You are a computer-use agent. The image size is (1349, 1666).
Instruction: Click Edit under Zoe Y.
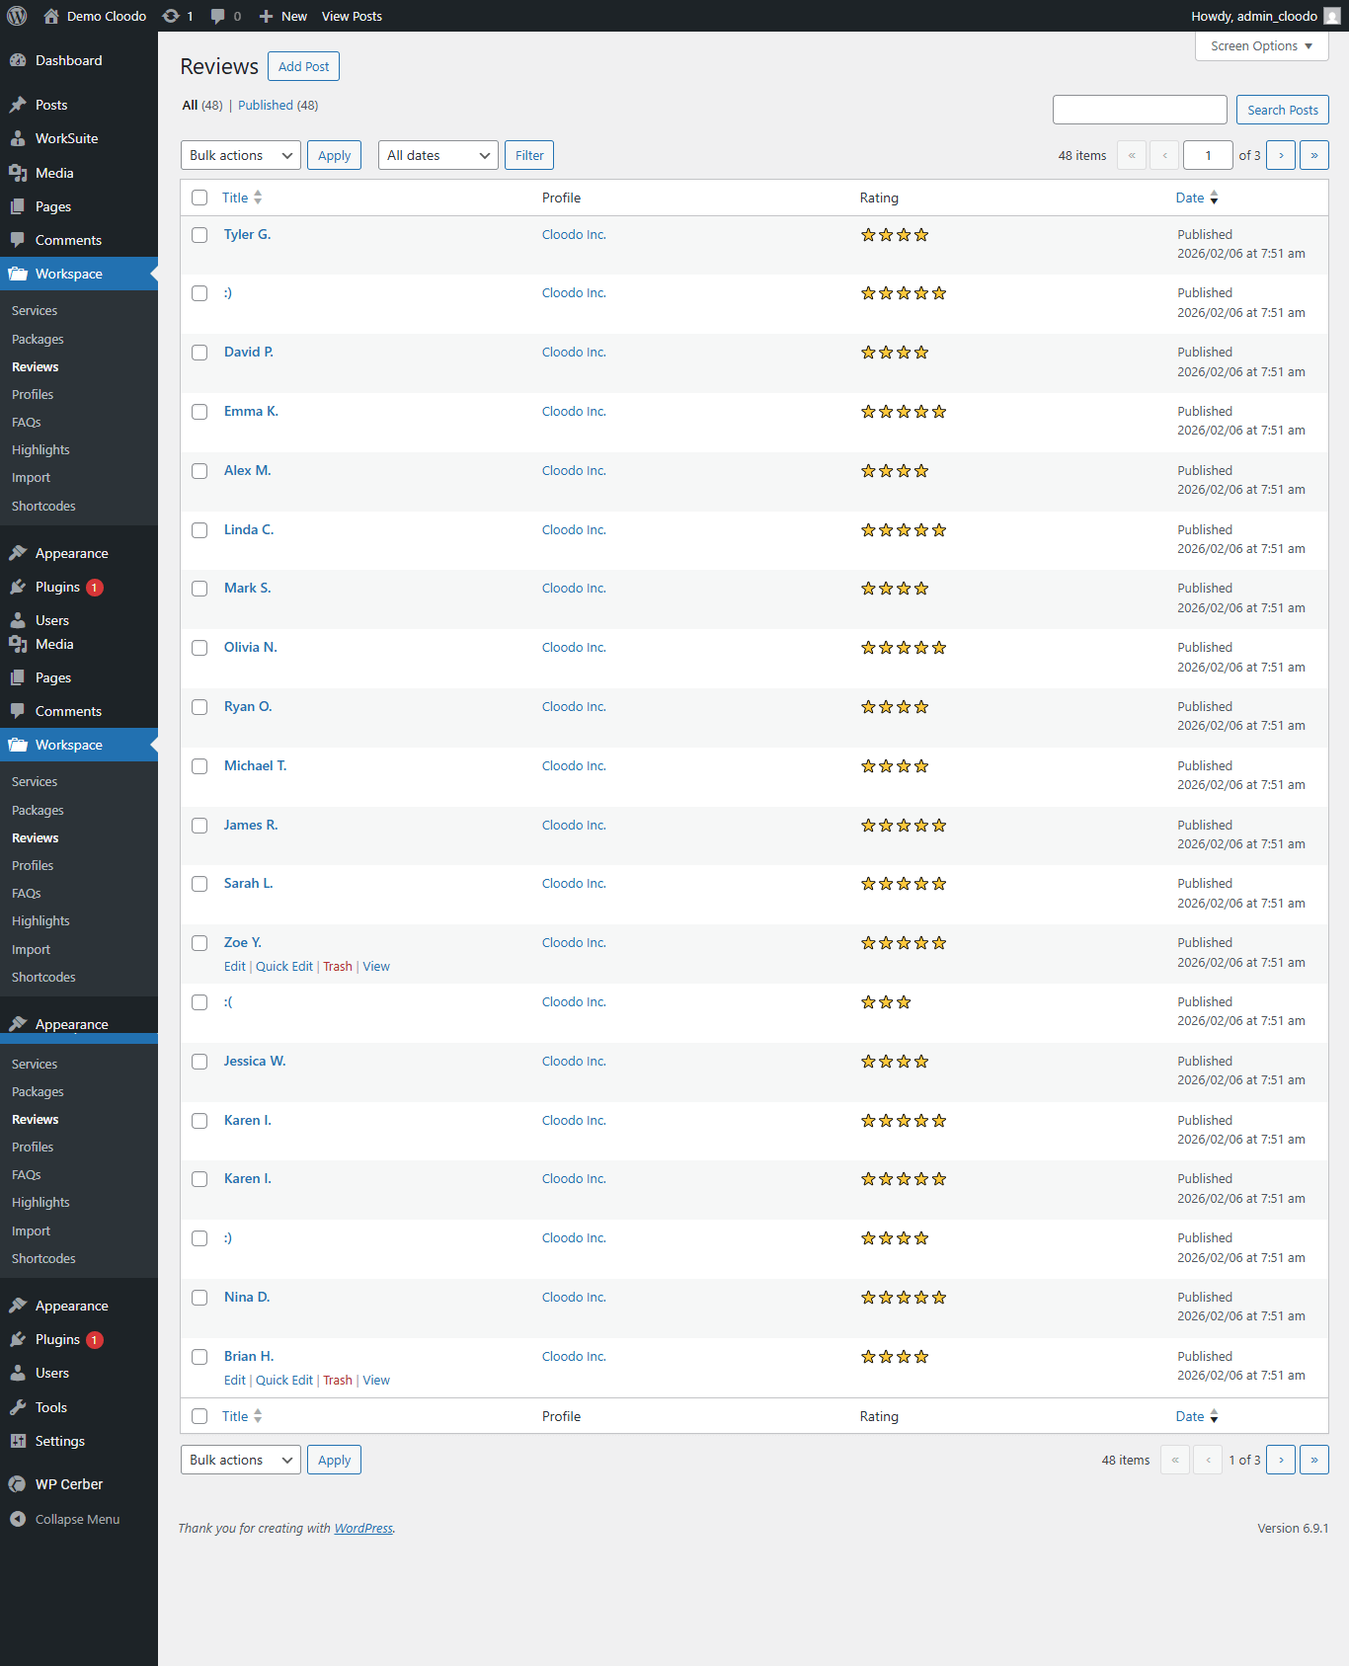235,967
